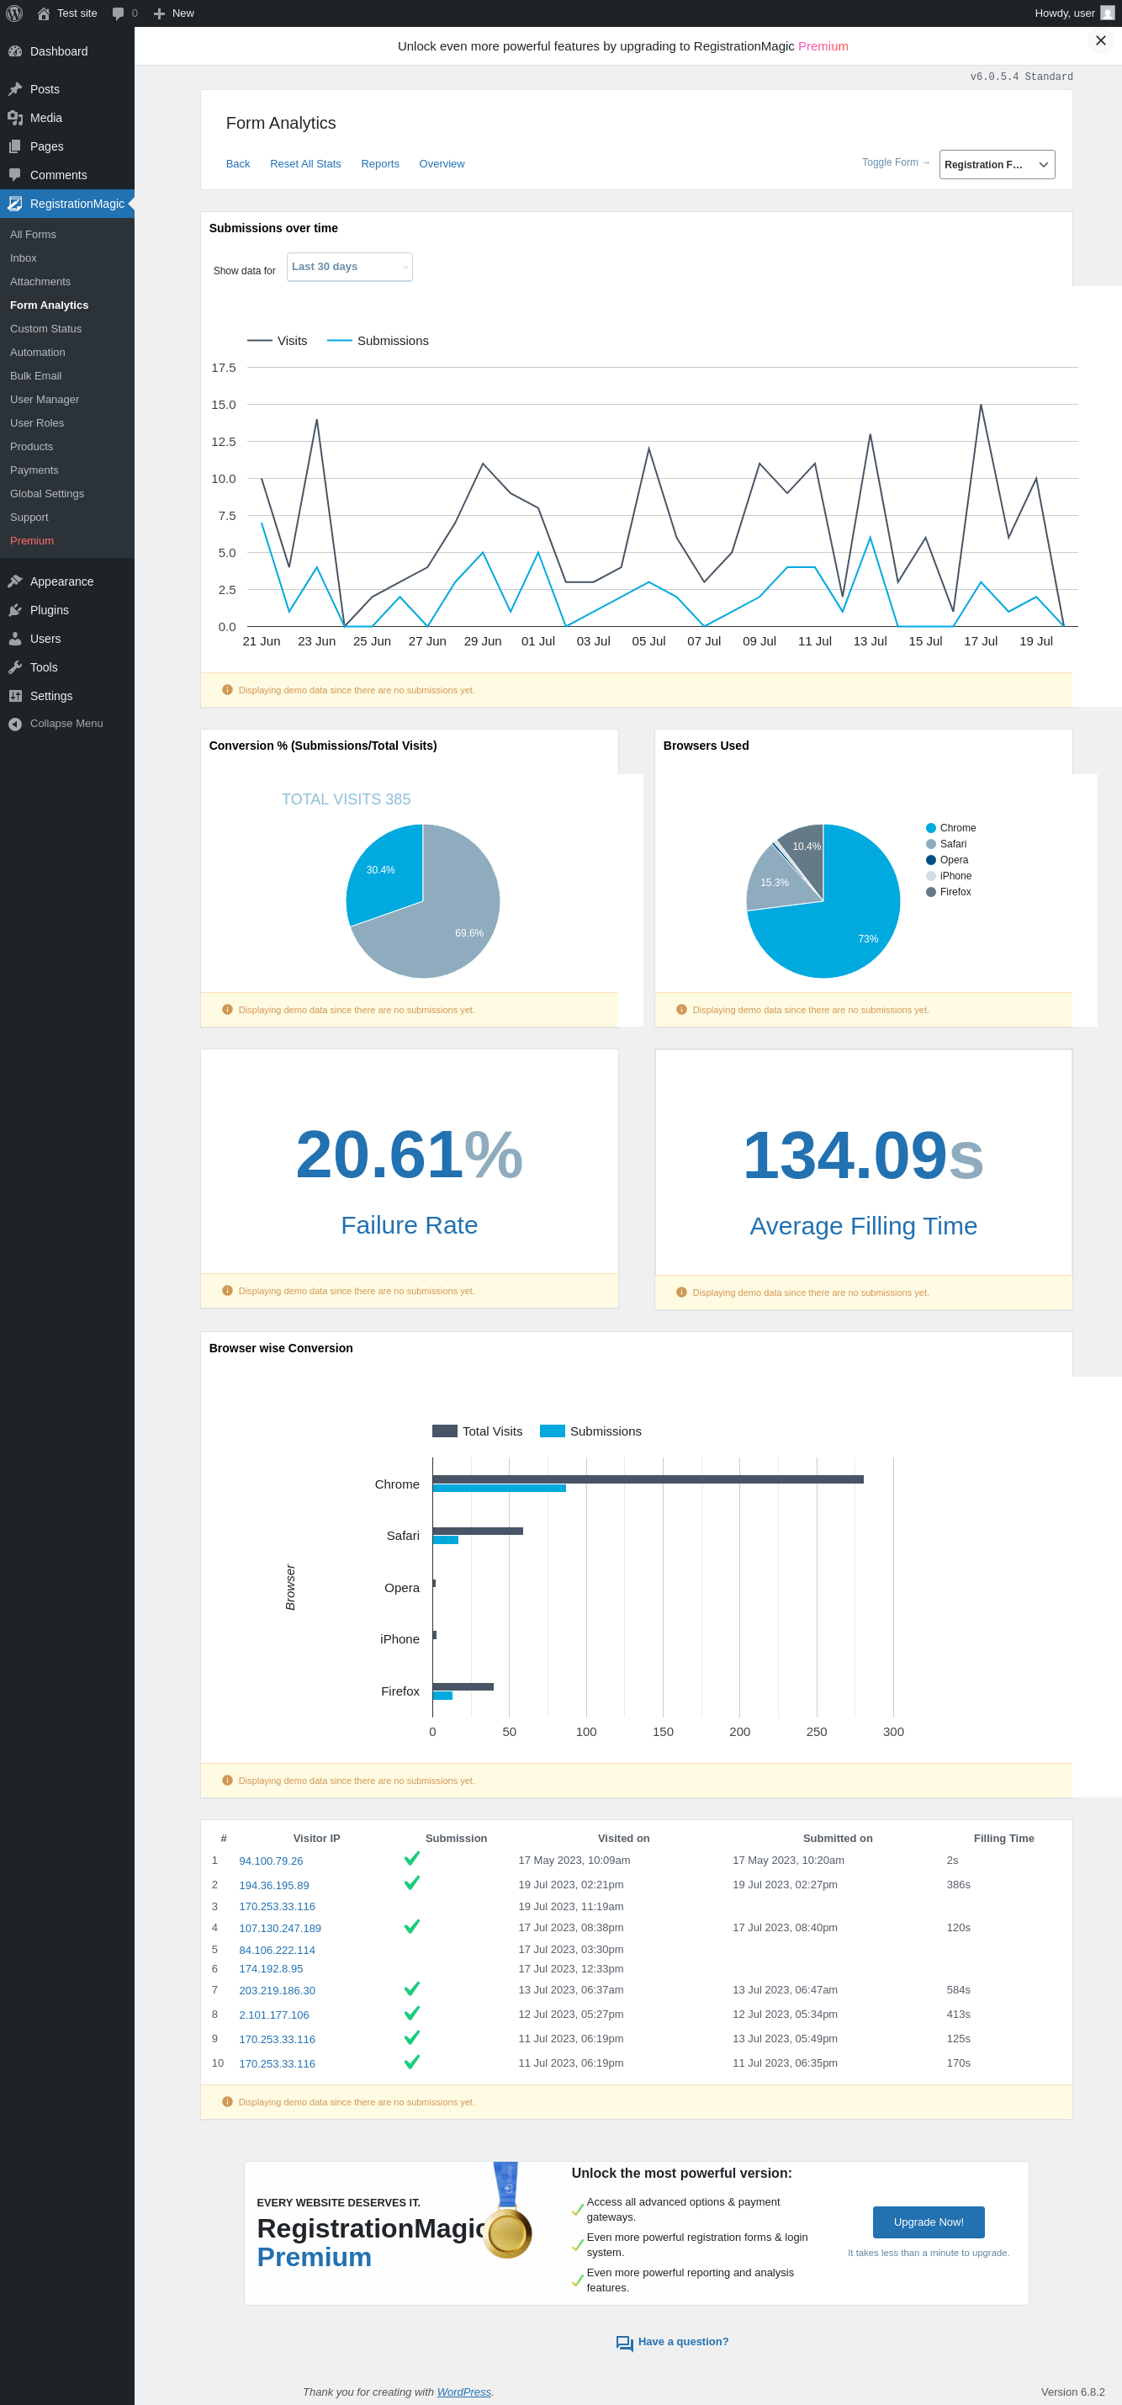1122x2405 pixels.
Task: Click green checkmark for 94.100.79.26
Action: point(411,1859)
